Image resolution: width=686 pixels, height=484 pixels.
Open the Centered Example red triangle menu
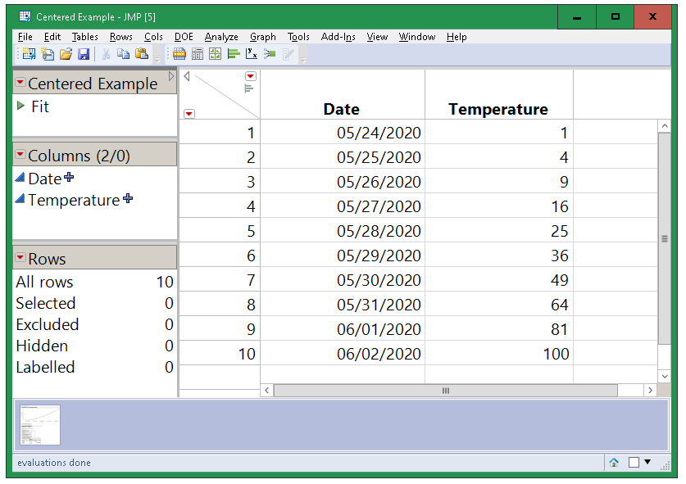pyautogui.click(x=20, y=82)
